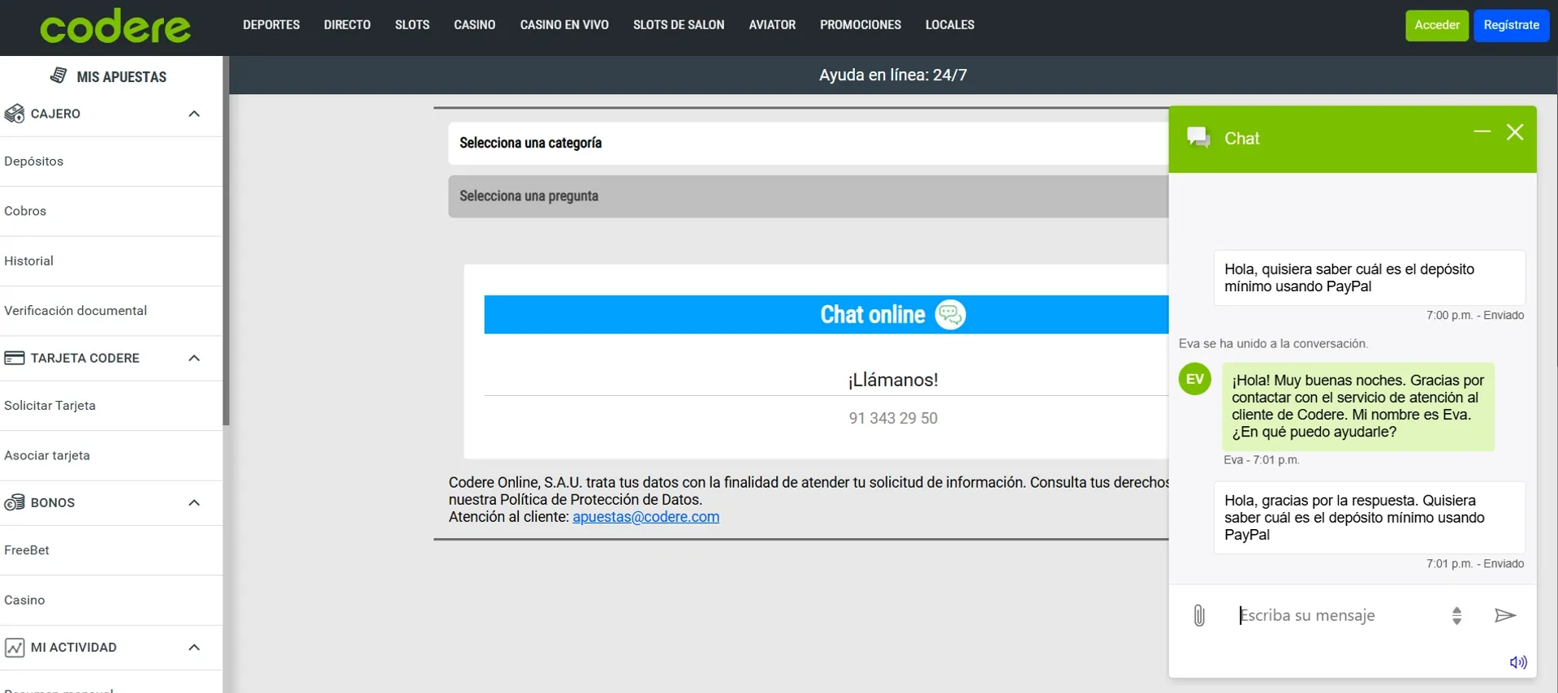Open Depósitos in the sidebar
The image size is (1558, 693).
pyautogui.click(x=111, y=161)
